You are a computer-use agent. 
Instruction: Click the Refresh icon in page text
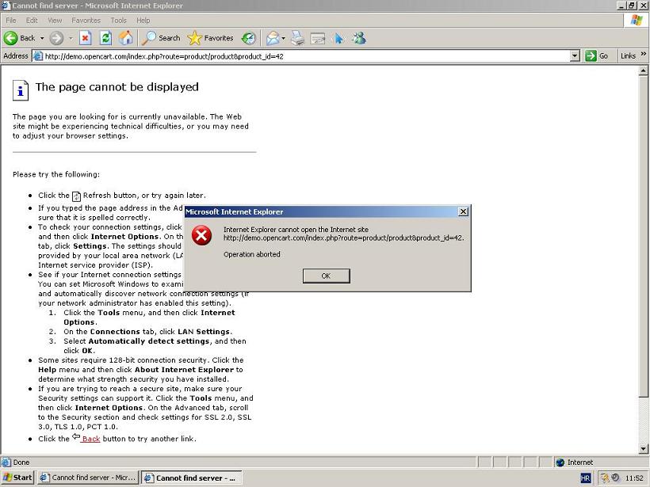(x=76, y=196)
